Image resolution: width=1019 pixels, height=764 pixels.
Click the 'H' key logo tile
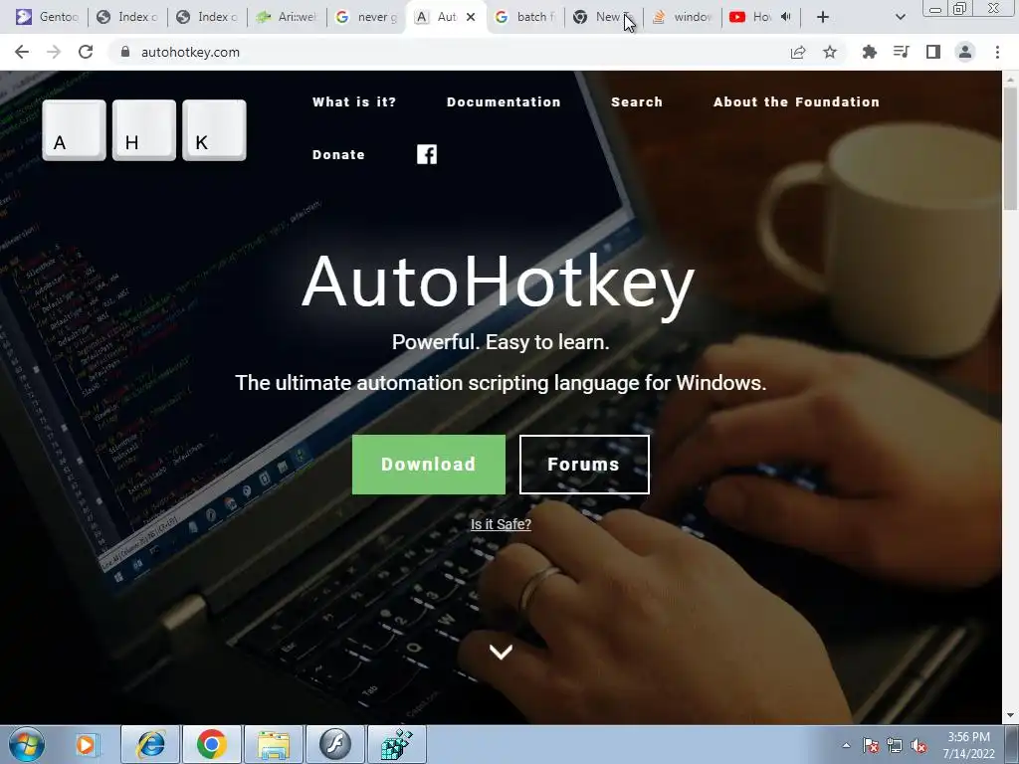coord(144,130)
